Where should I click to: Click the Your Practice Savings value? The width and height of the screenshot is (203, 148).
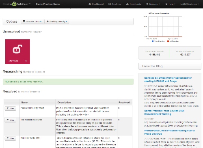click(x=155, y=55)
